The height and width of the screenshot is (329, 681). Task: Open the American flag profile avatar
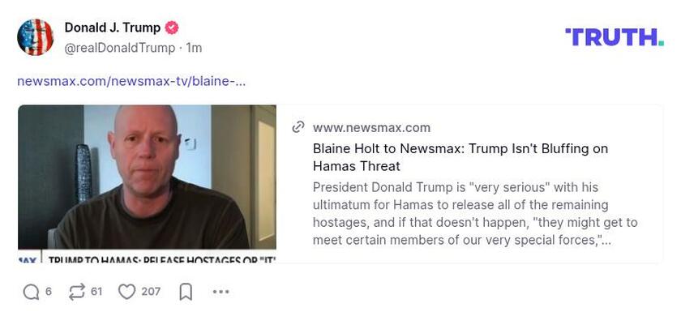35,37
